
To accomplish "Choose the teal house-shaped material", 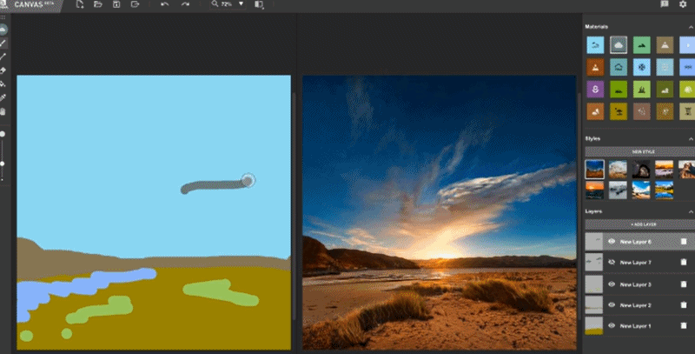I will 619,68.
